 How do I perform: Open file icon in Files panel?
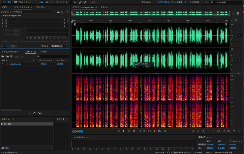click(x=3, y=56)
